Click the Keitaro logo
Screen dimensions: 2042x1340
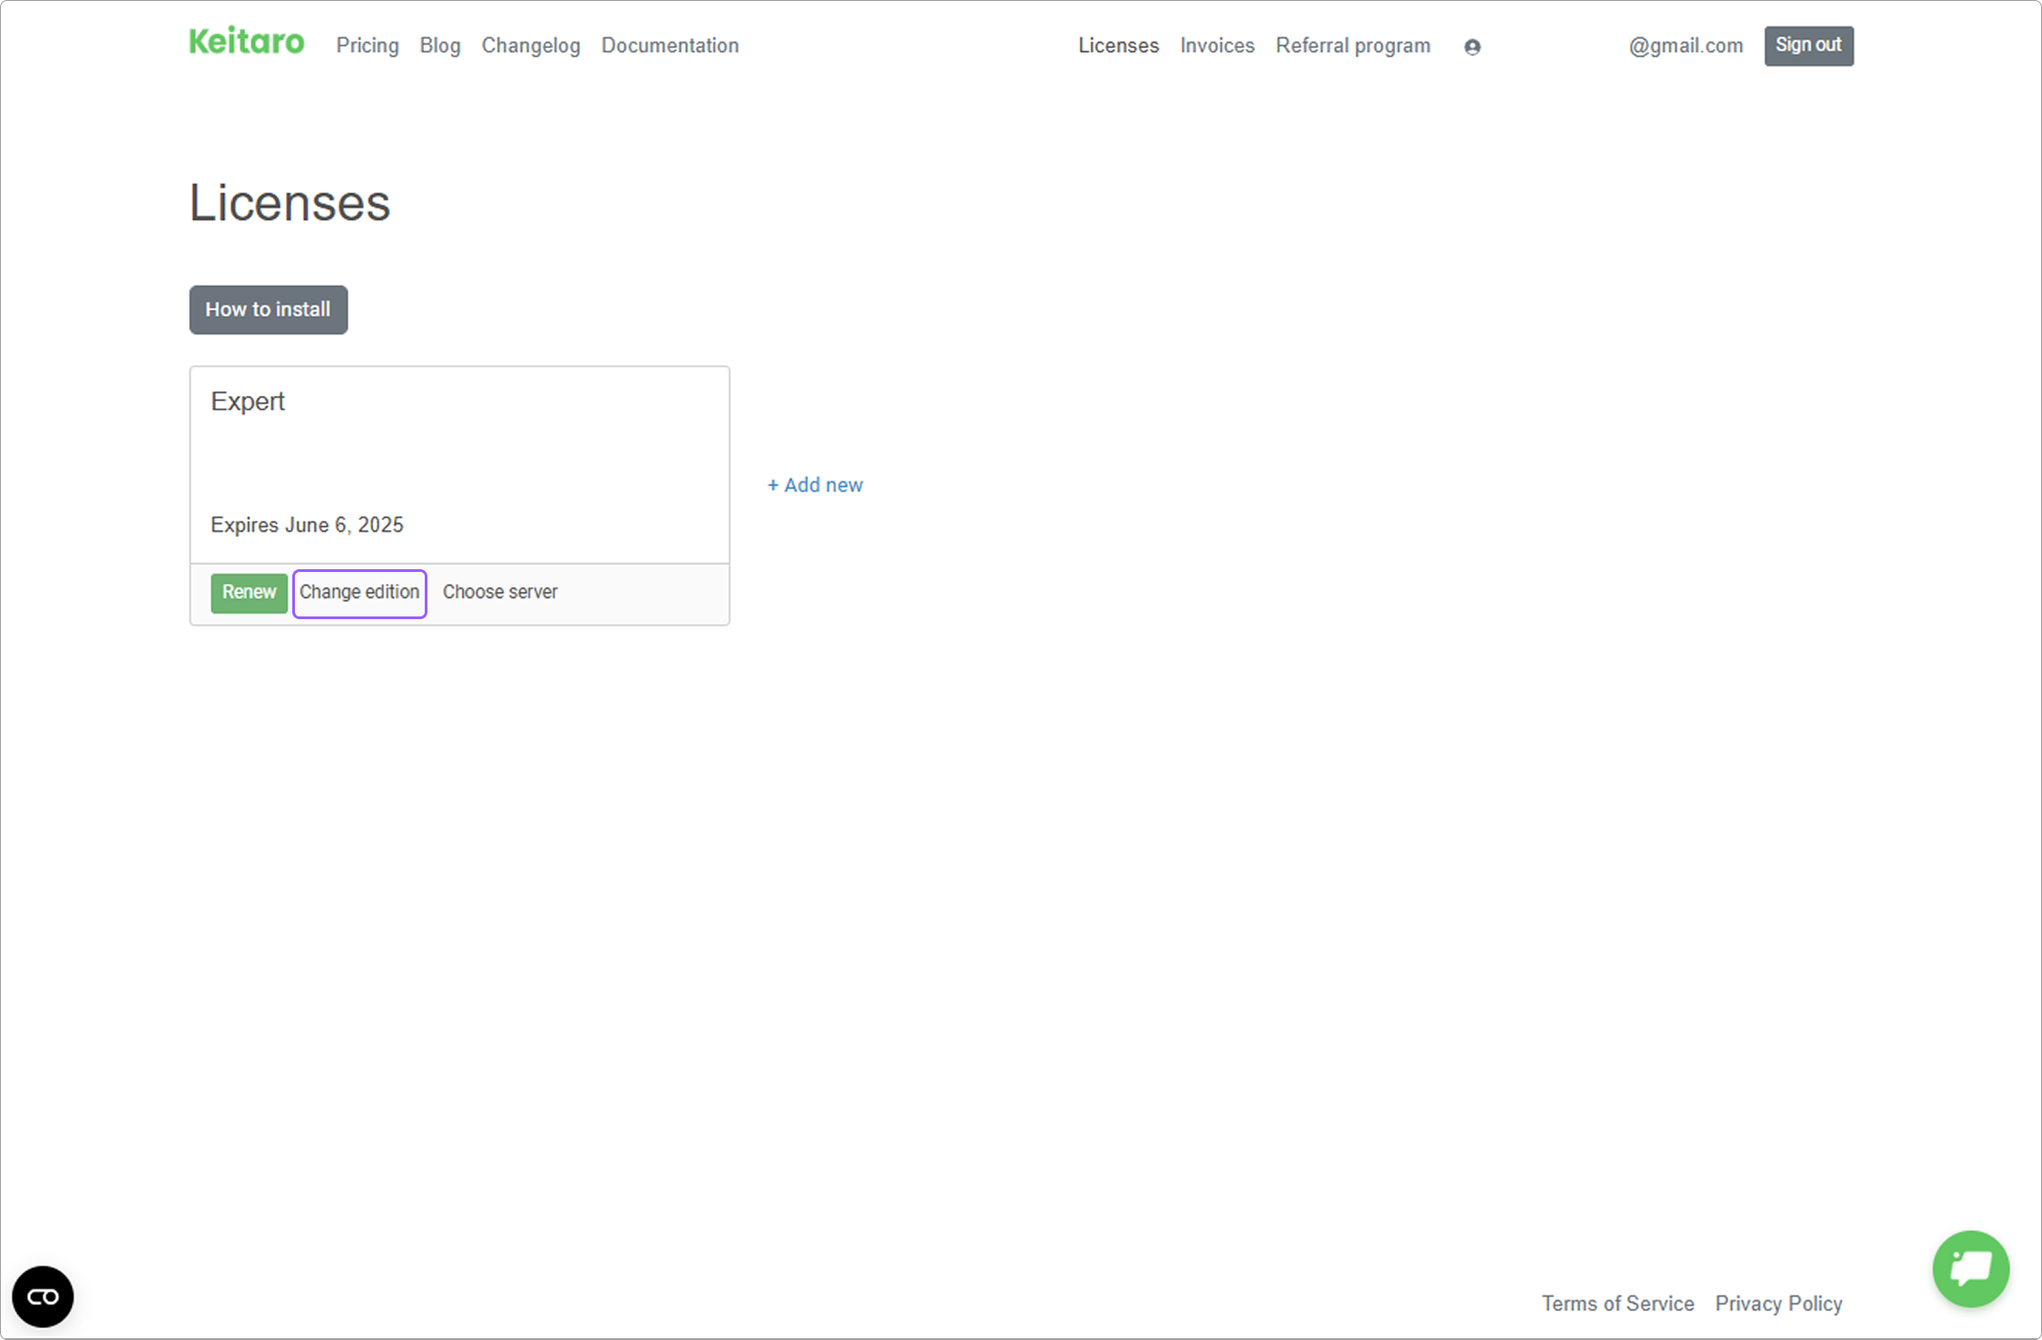pyautogui.click(x=246, y=42)
